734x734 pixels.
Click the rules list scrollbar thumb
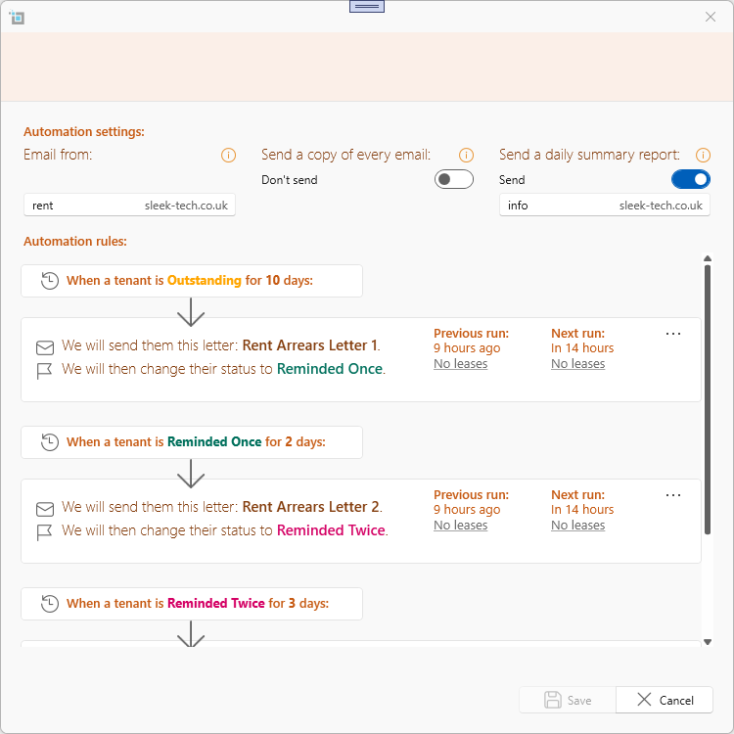point(708,399)
